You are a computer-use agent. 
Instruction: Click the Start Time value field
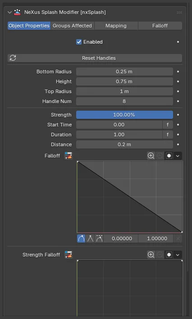pyautogui.click(x=119, y=125)
